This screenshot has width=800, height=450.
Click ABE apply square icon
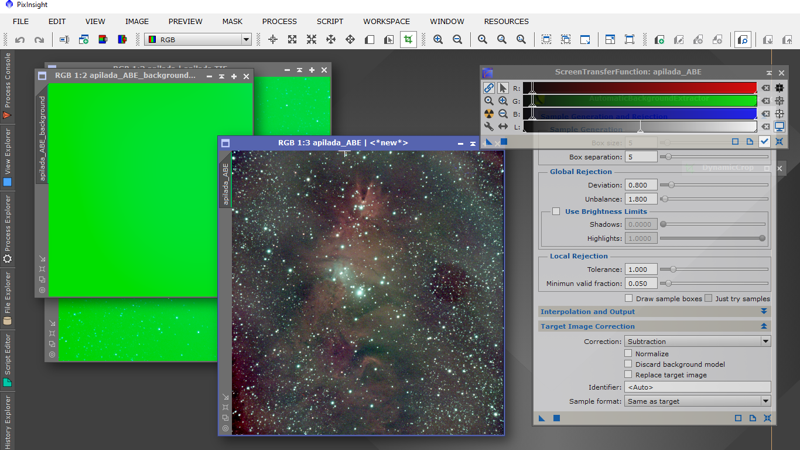coord(556,418)
